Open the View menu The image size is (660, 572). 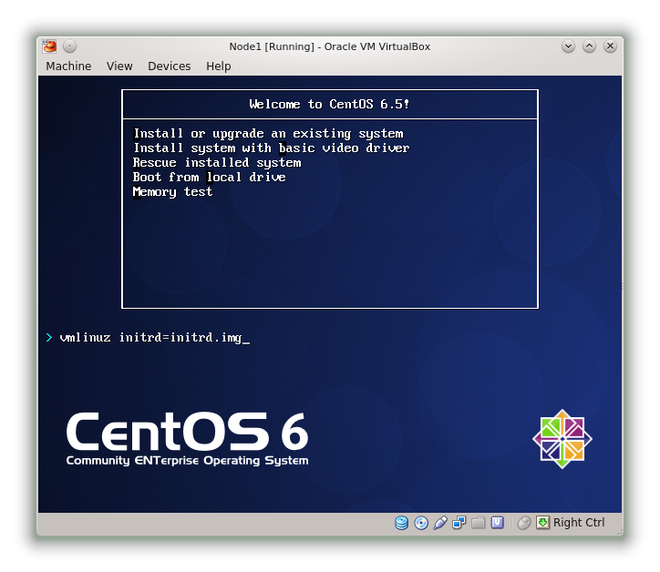(119, 66)
